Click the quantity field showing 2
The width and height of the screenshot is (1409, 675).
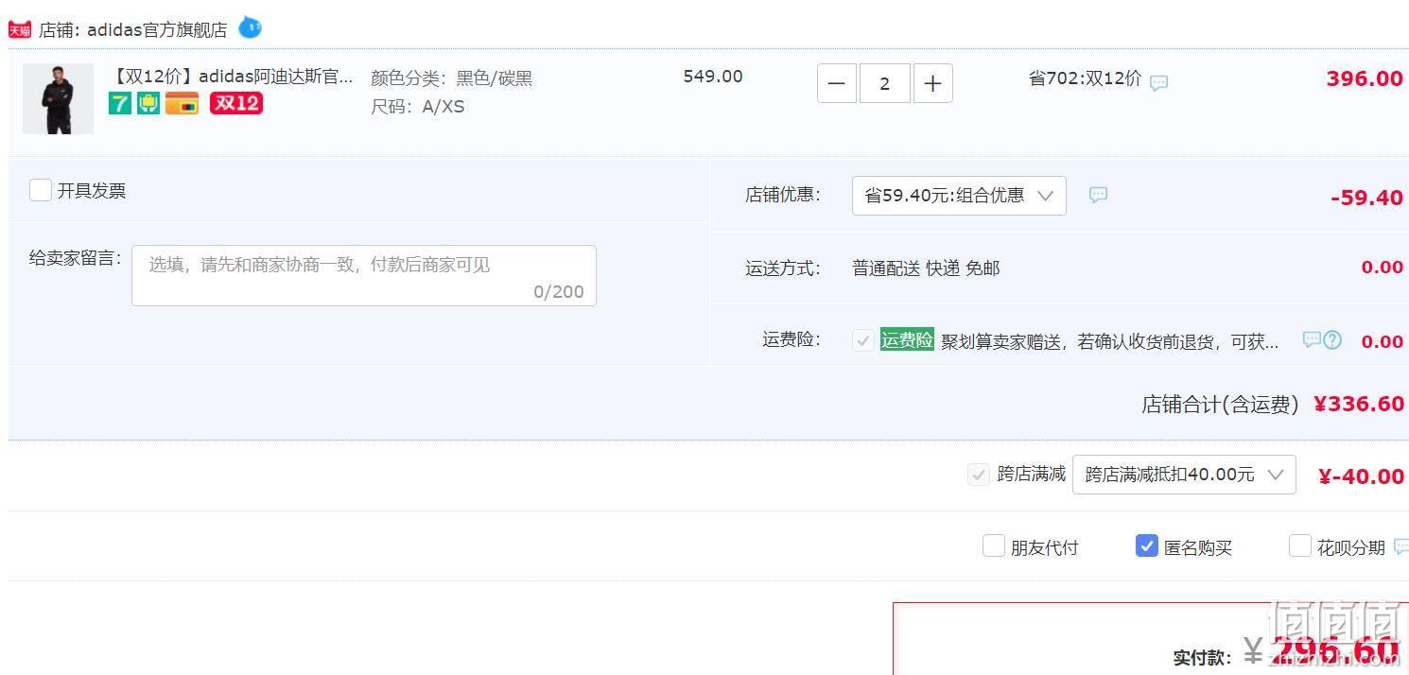pos(885,83)
